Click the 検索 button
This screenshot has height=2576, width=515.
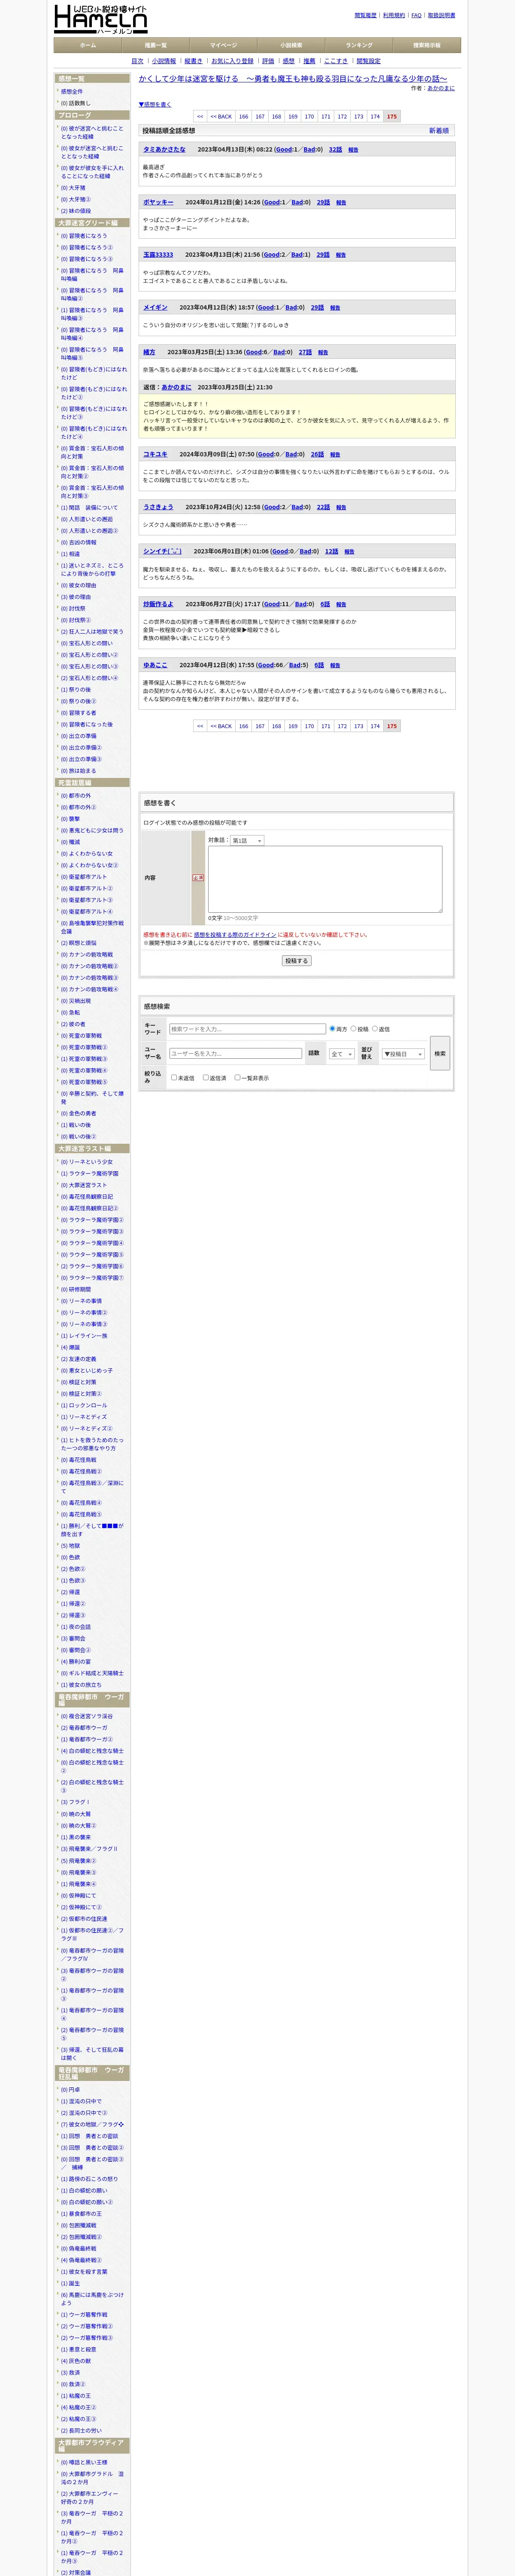(440, 1054)
